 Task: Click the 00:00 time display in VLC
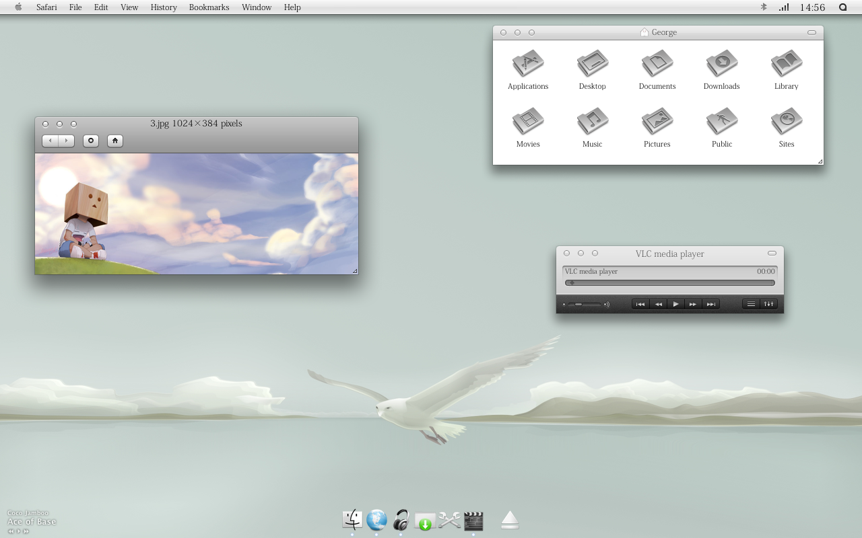click(x=766, y=272)
